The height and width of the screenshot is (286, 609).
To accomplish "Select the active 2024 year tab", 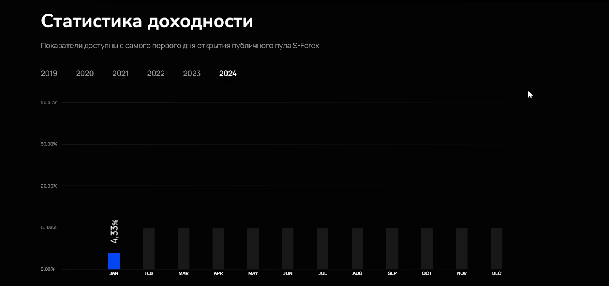I will pos(228,73).
